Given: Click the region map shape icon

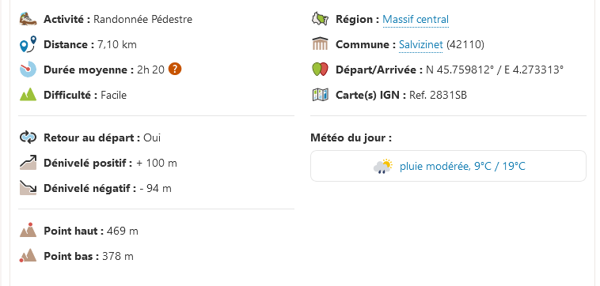Looking at the screenshot, I should pyautogui.click(x=321, y=19).
